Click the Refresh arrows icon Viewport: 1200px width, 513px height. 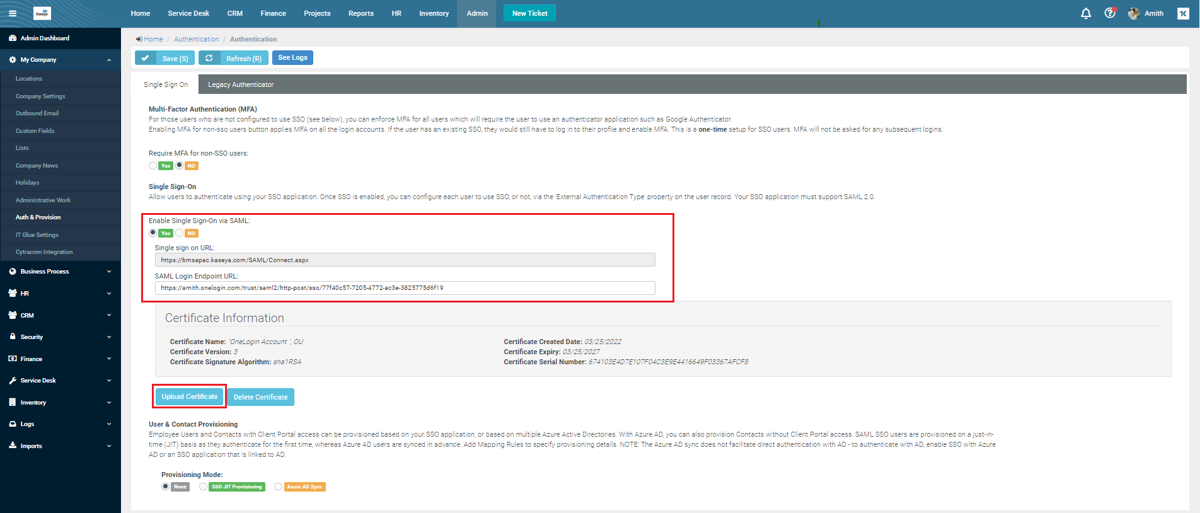(x=209, y=58)
